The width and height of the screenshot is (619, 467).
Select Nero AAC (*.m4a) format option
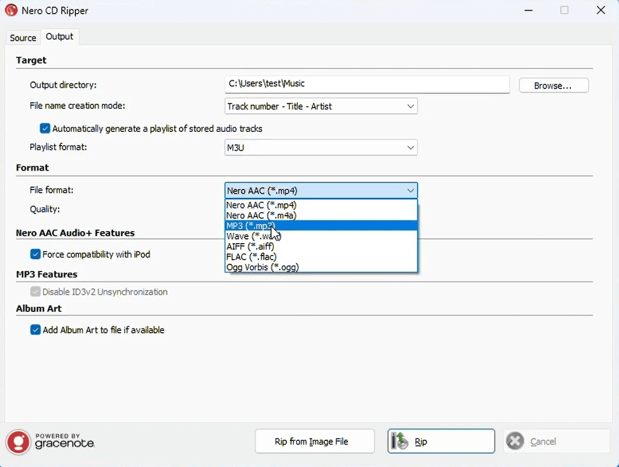coord(321,215)
